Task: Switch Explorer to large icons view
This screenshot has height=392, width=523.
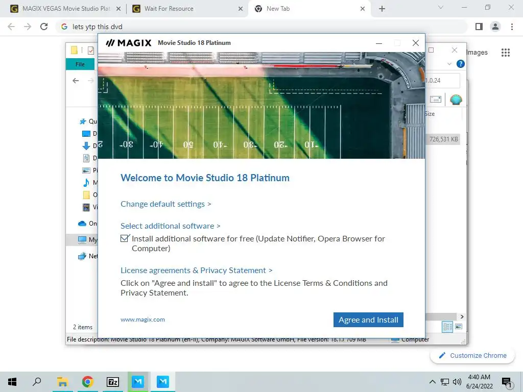Action: (x=459, y=327)
